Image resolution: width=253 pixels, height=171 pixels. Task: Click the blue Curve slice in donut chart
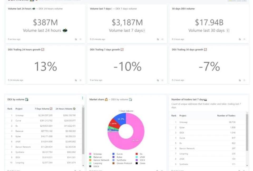click(120, 119)
